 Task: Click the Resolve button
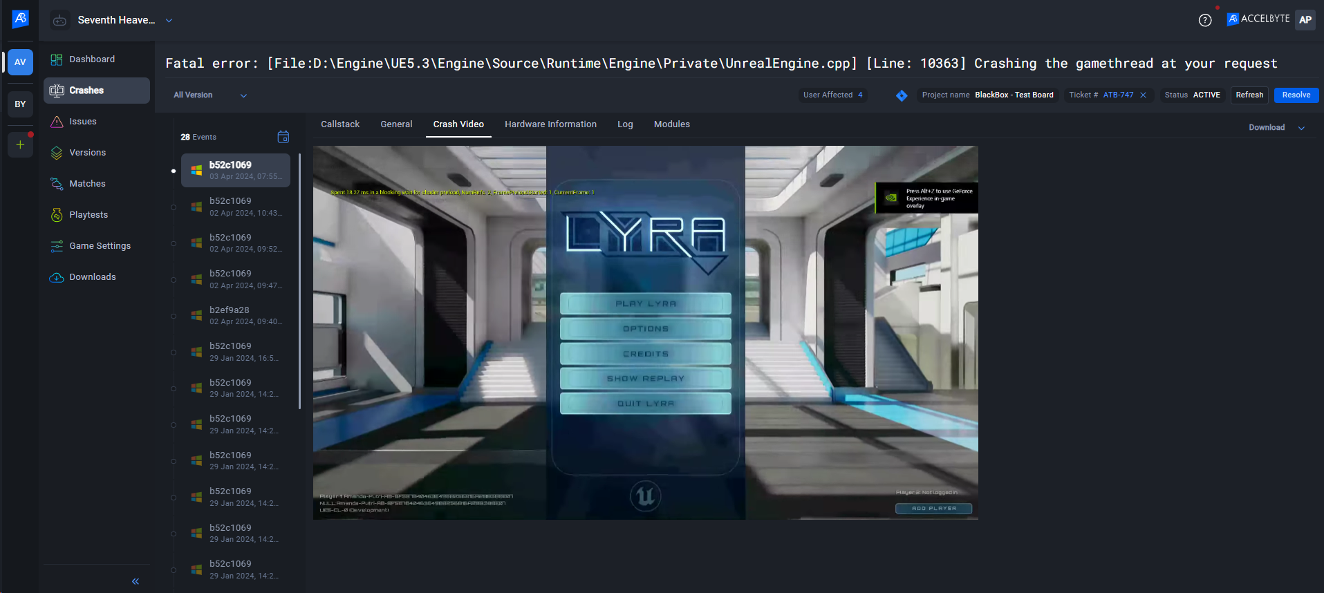click(1296, 95)
